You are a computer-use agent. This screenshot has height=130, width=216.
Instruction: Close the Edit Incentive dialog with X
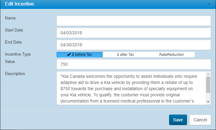click(209, 5)
